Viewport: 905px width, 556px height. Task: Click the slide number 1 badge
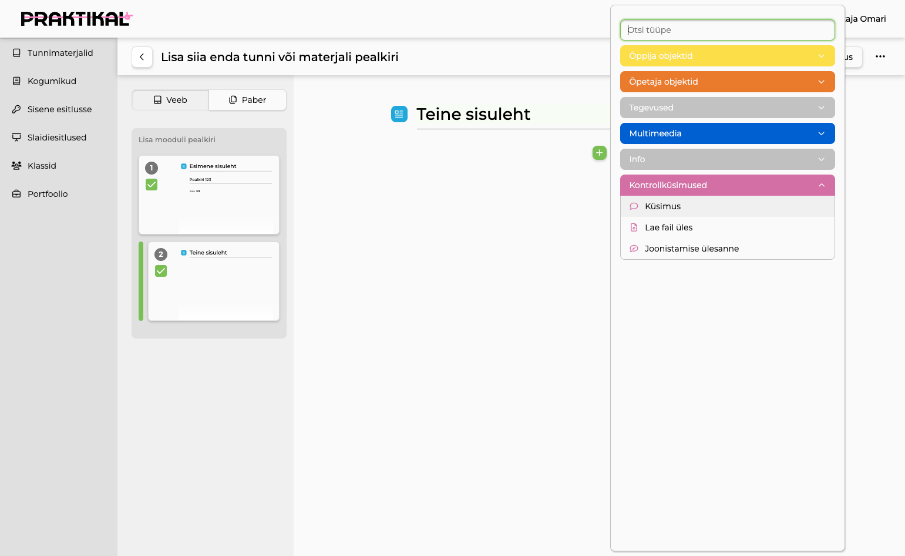(152, 168)
